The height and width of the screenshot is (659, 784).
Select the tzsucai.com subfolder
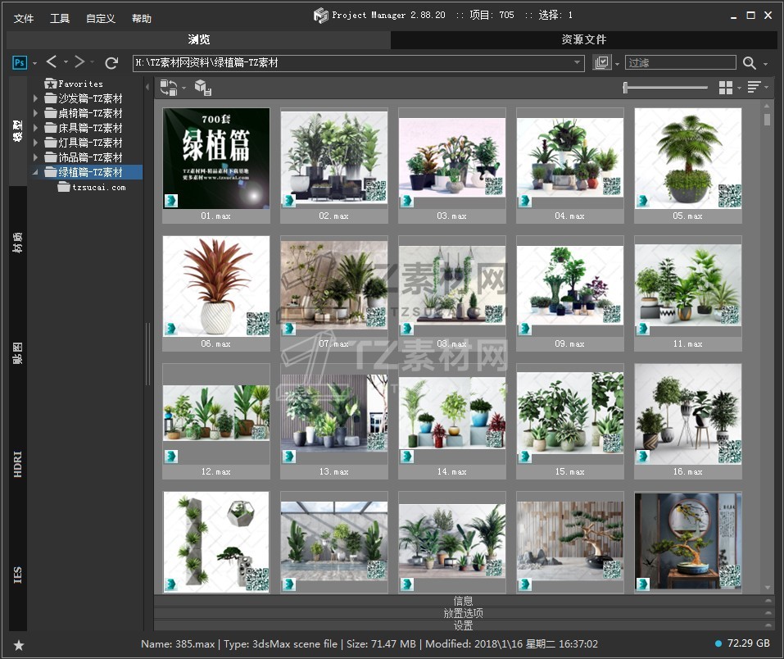click(x=98, y=187)
